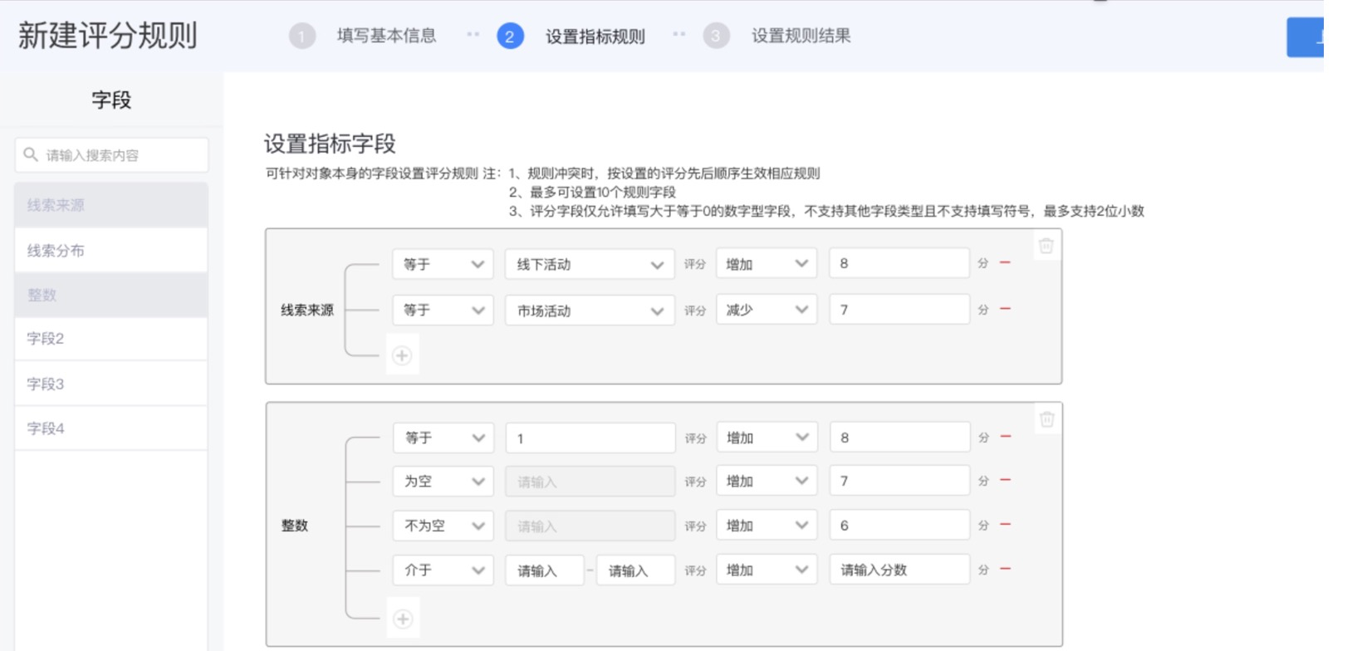Open the 增加 dropdown in 等于 1 row
Viewport: 1367px width, 651px height.
(767, 438)
